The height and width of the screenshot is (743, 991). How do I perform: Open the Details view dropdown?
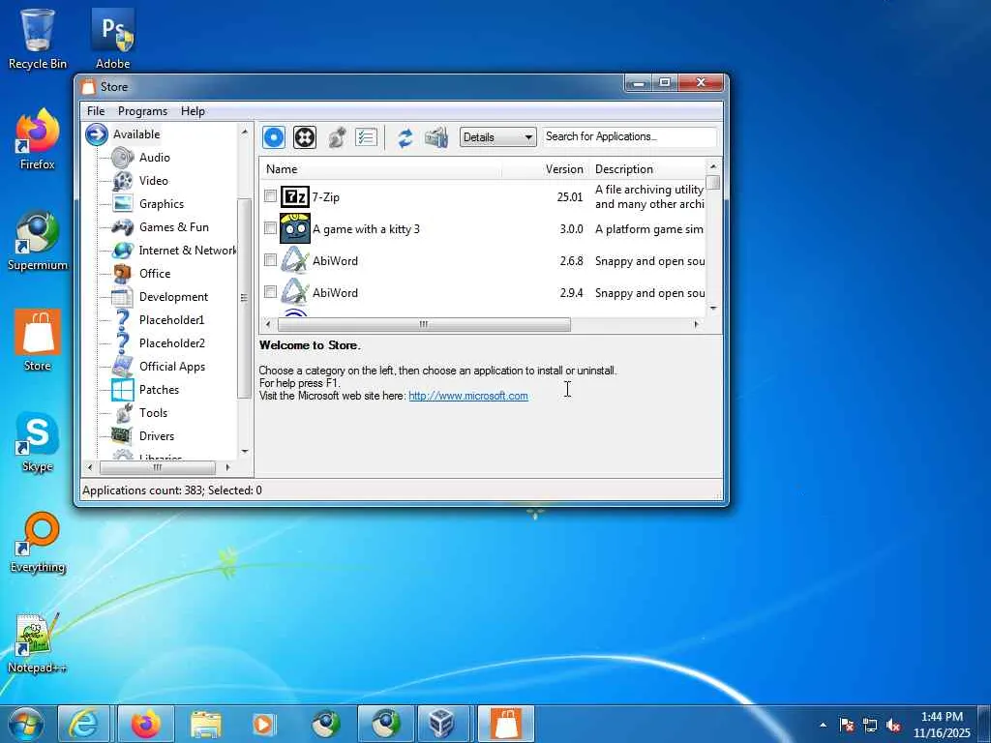pyautogui.click(x=498, y=137)
